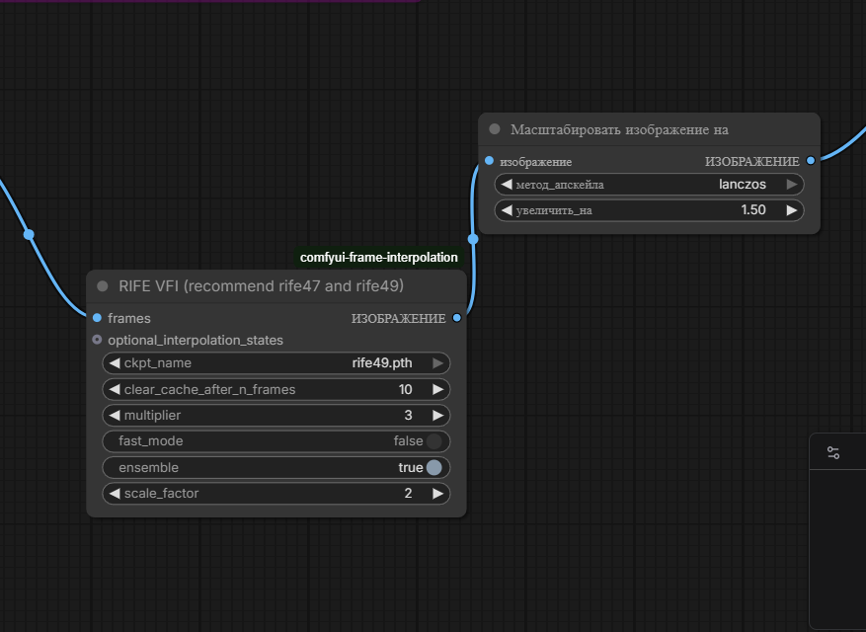
Task: Decrease the multiplier value
Action: coord(115,416)
